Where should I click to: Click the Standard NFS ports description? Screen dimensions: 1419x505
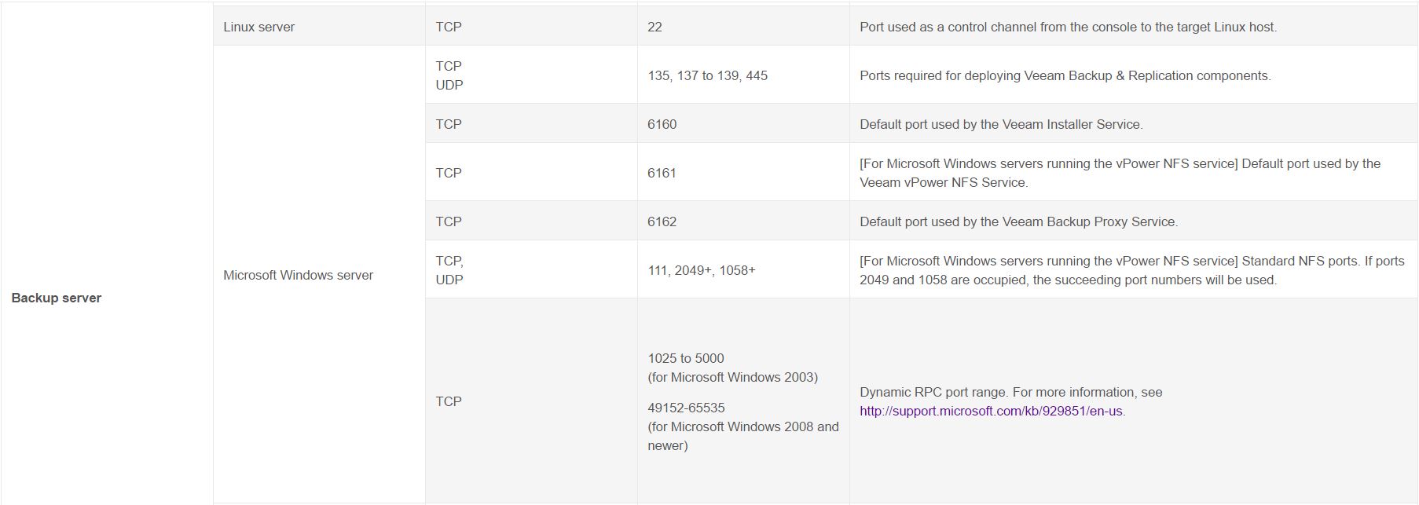(x=1131, y=270)
